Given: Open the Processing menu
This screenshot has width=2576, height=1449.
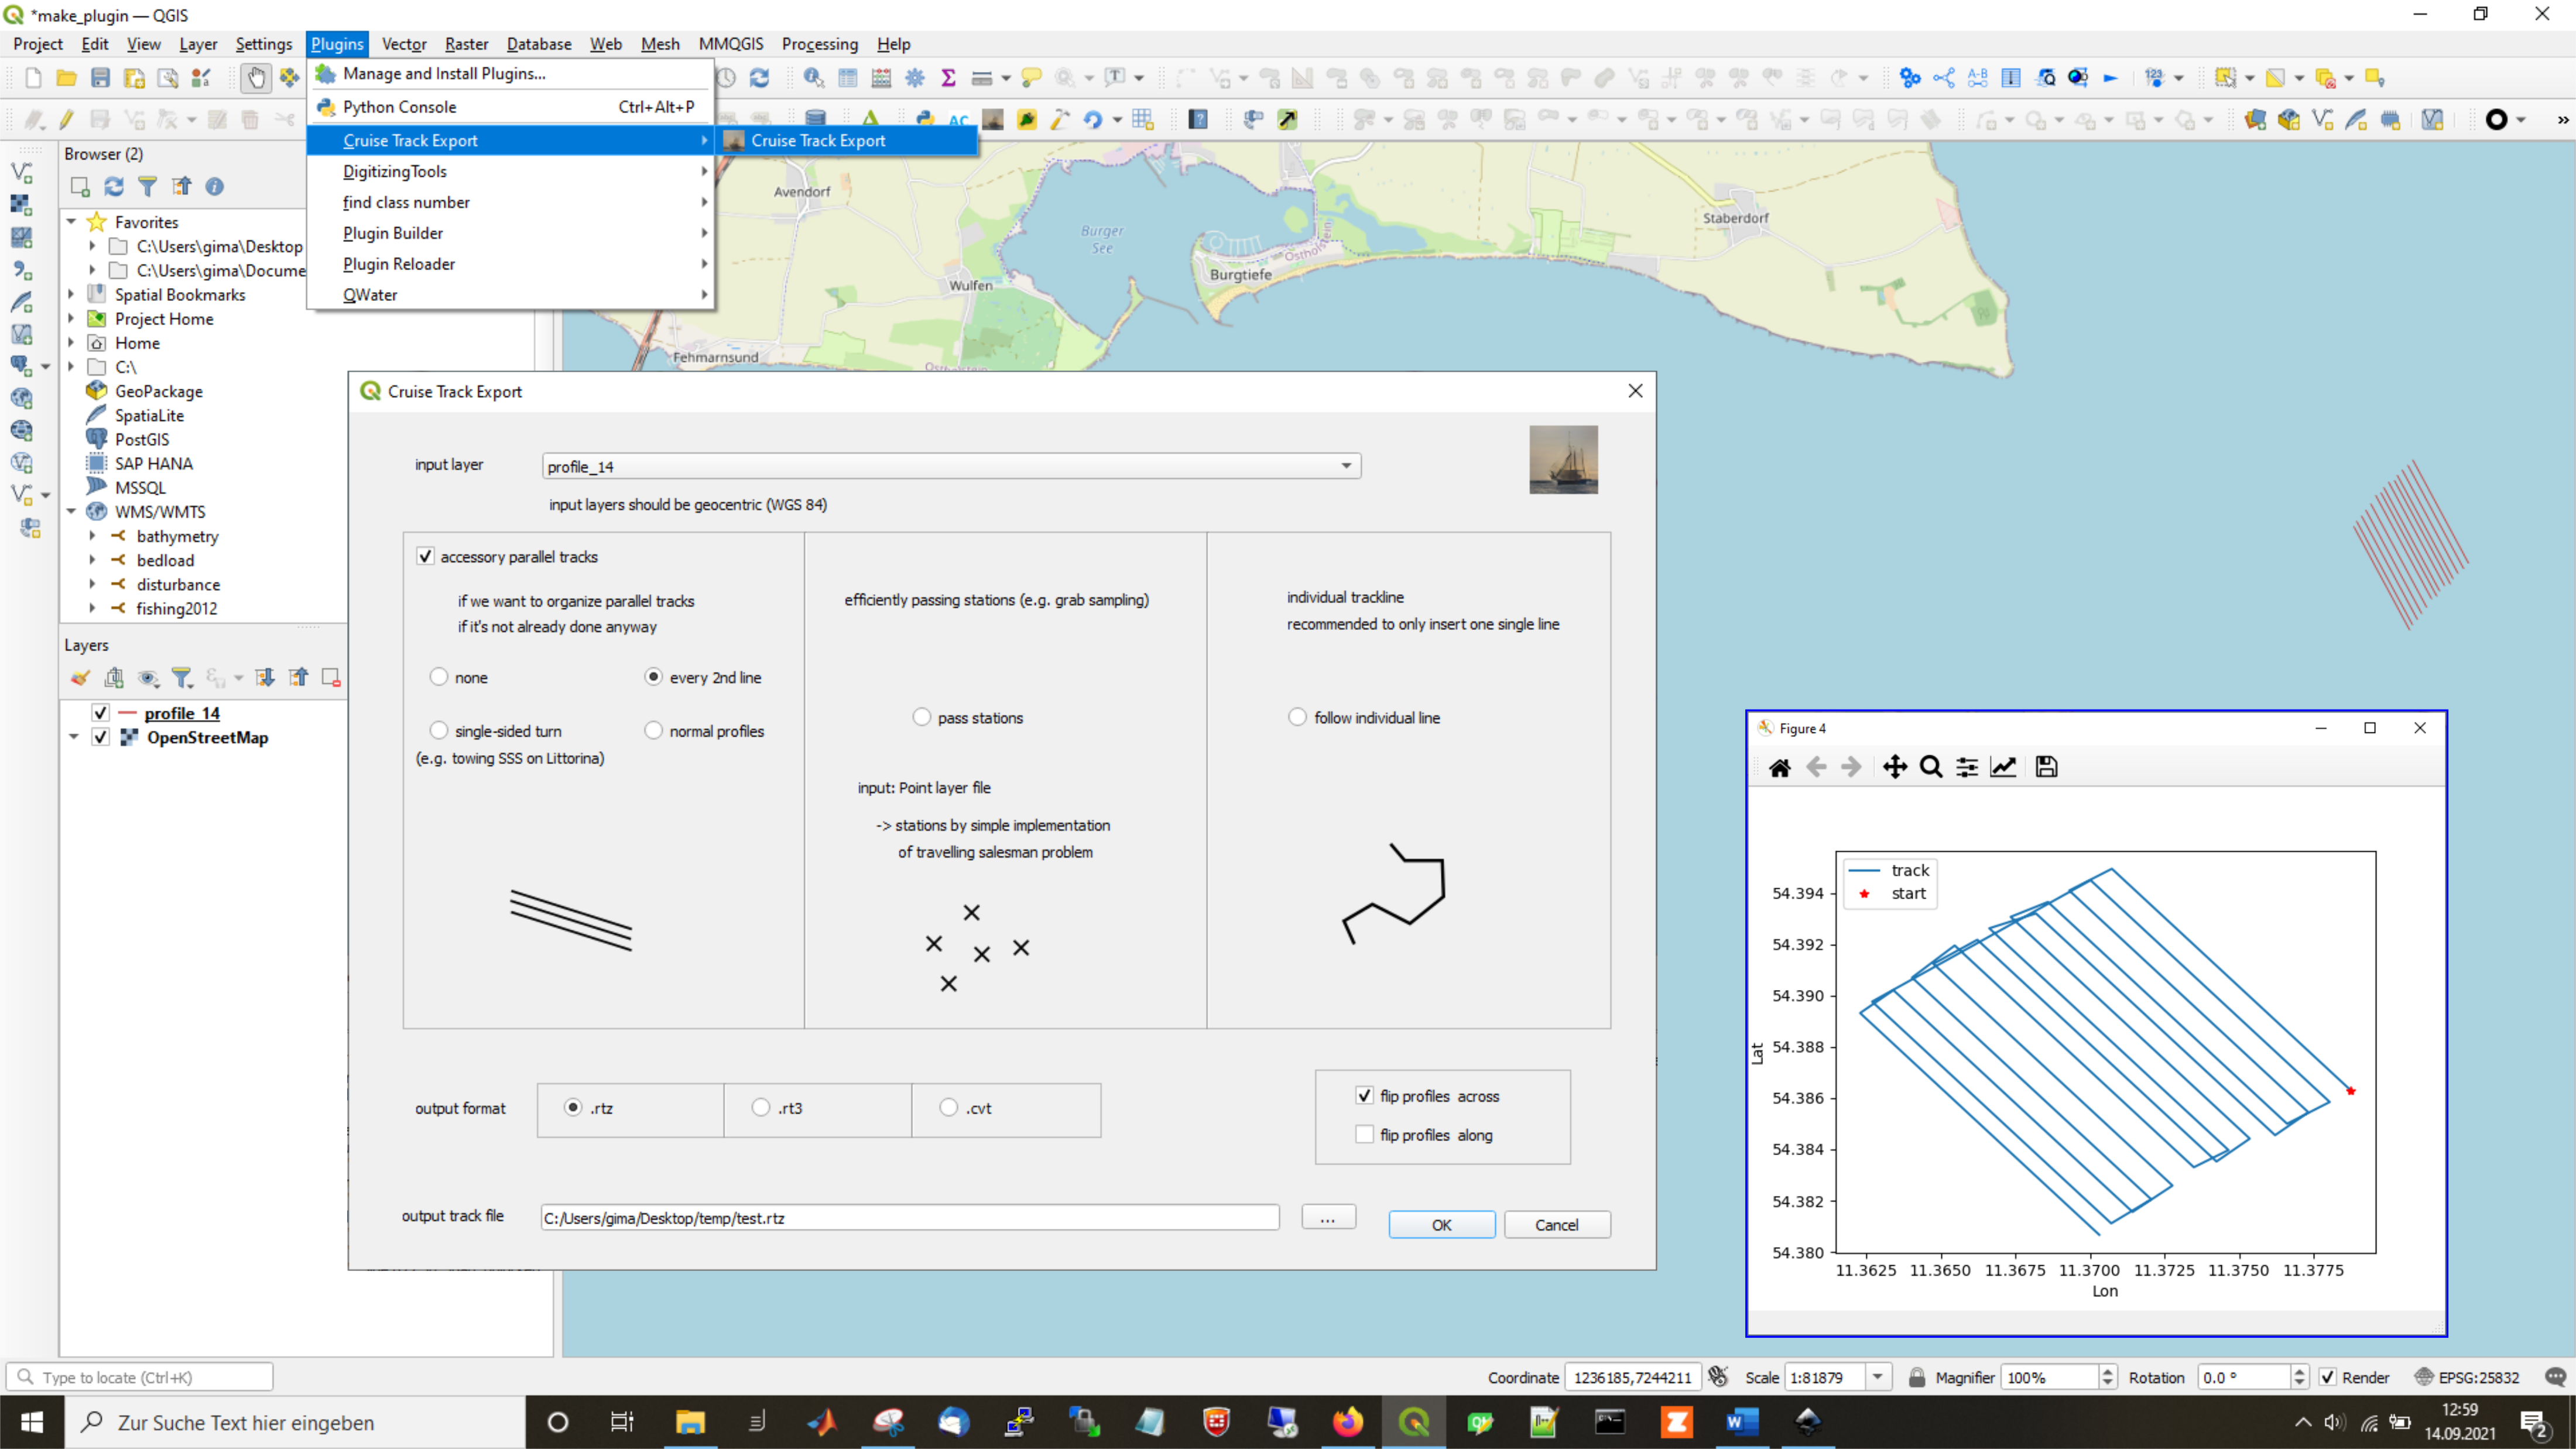Looking at the screenshot, I should click(819, 44).
